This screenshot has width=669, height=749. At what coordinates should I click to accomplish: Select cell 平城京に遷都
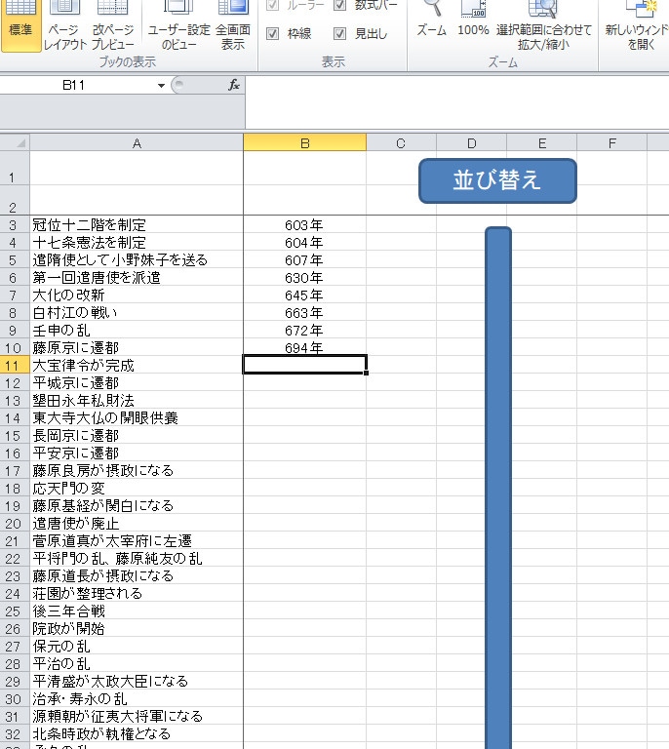[137, 383]
